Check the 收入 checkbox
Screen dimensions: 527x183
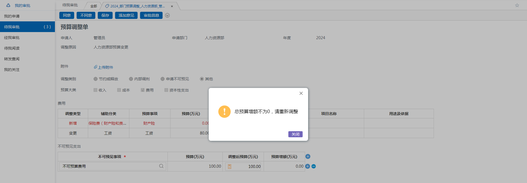[96, 90]
